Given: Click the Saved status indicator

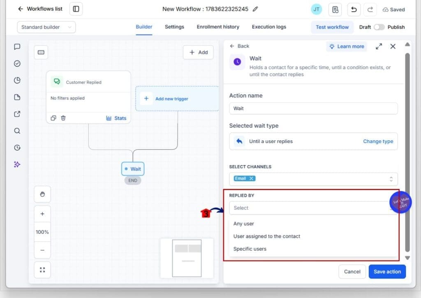Looking at the screenshot, I should pos(393,10).
